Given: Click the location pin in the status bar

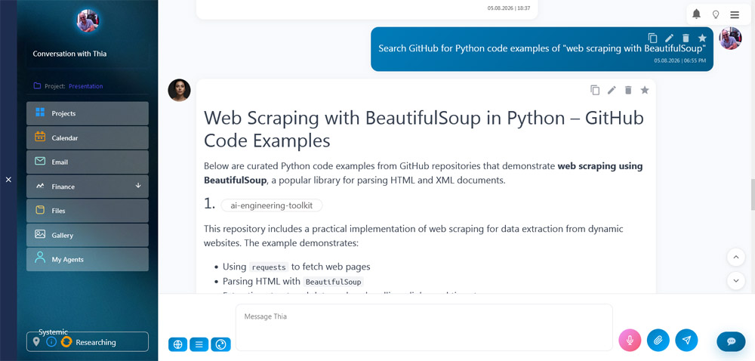Looking at the screenshot, I should pos(36,342).
